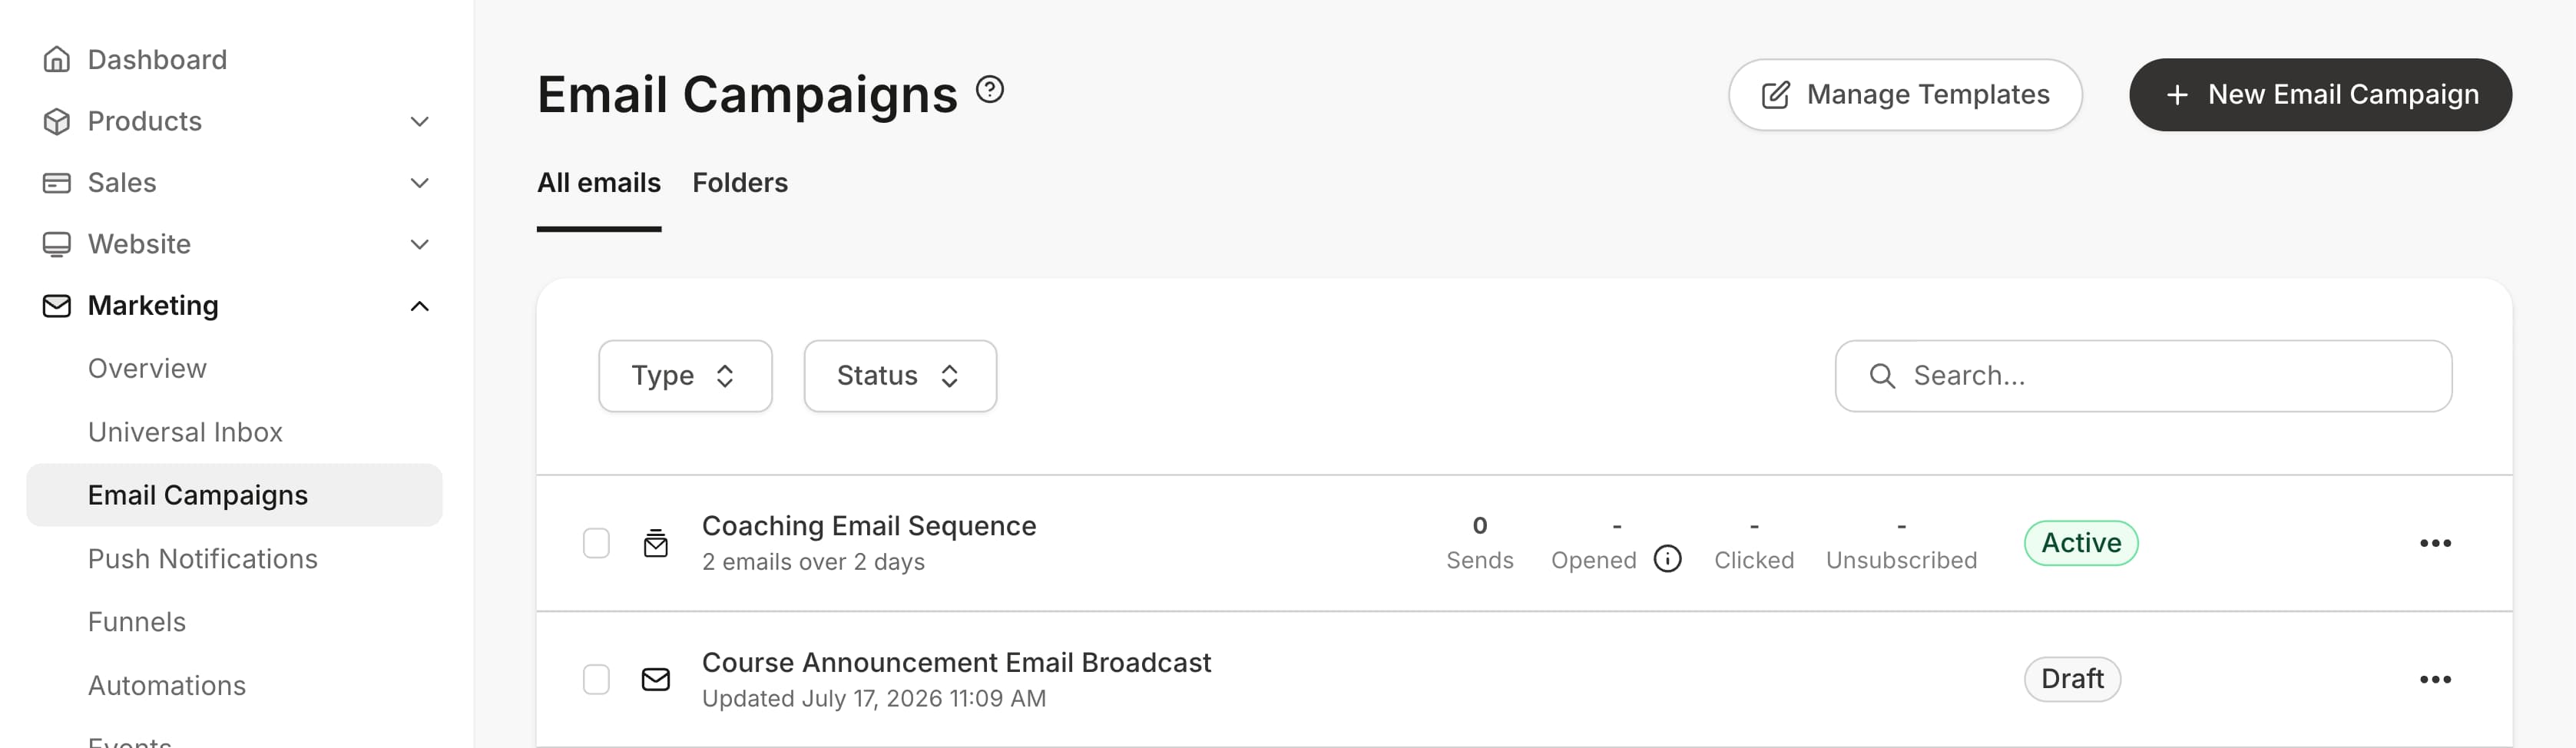The height and width of the screenshot is (748, 2576).
Task: Open Coaching Email Sequence campaign
Action: 869,526
